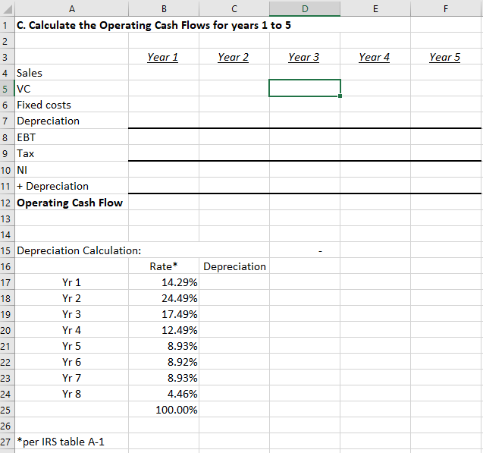The height and width of the screenshot is (453, 483).
Task: Select the 'Yr 7' cell
Action: point(71,378)
